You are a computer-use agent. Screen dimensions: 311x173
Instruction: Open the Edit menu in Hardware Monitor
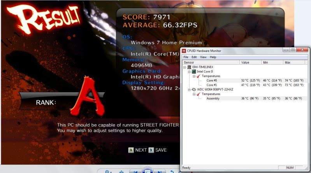click(x=194, y=57)
